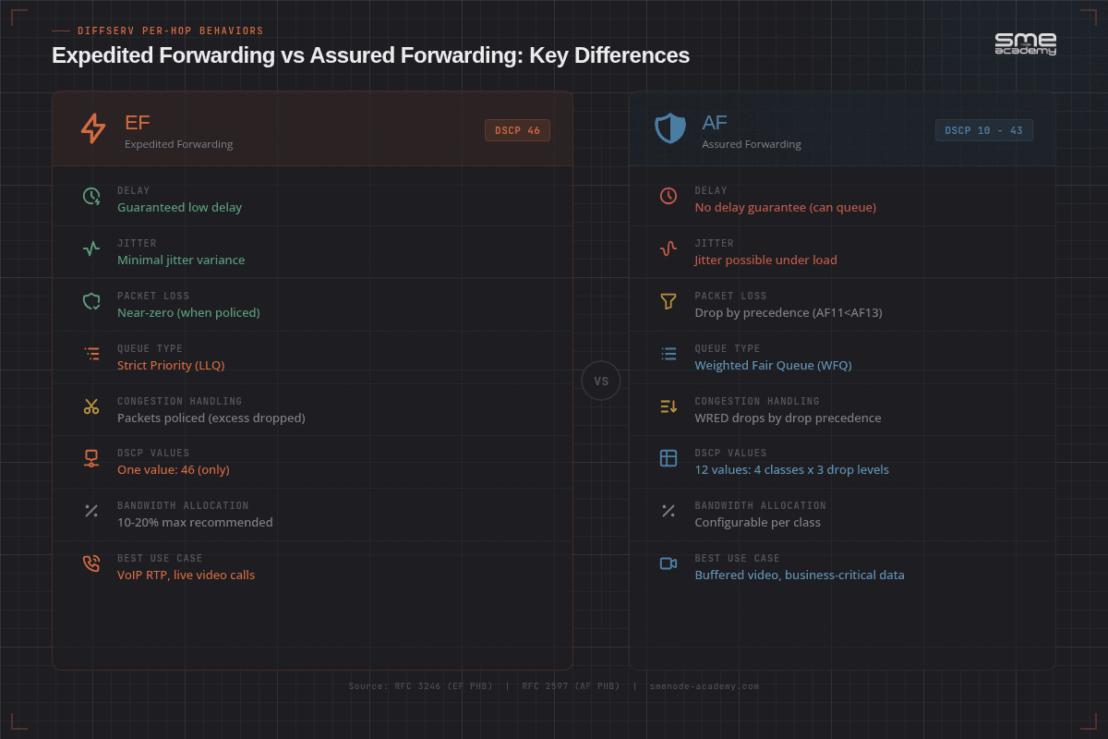Click Configurable per class text
The image size is (1108, 739).
pyautogui.click(x=758, y=522)
